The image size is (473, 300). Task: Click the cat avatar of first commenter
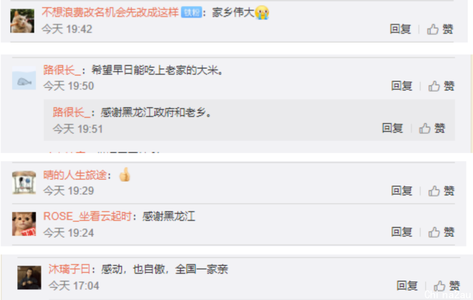(x=22, y=21)
